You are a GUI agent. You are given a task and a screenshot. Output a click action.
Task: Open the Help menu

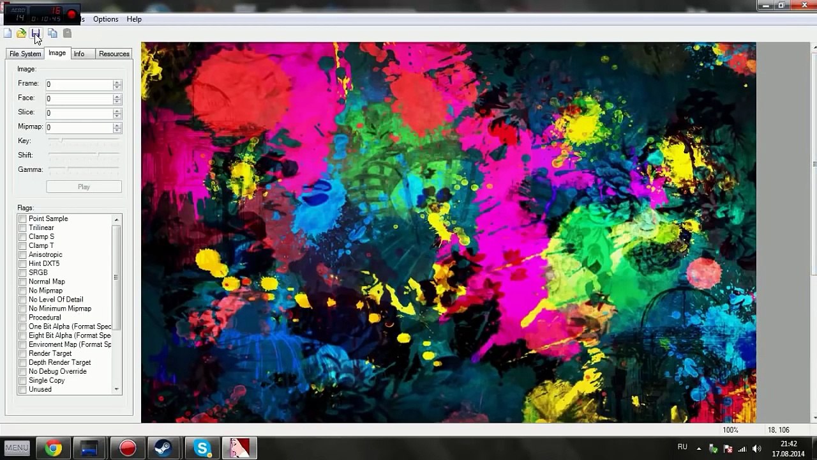click(134, 19)
